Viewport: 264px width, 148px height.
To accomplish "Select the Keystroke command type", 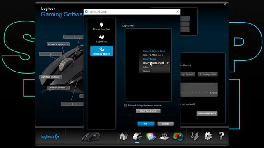I will (101, 39).
